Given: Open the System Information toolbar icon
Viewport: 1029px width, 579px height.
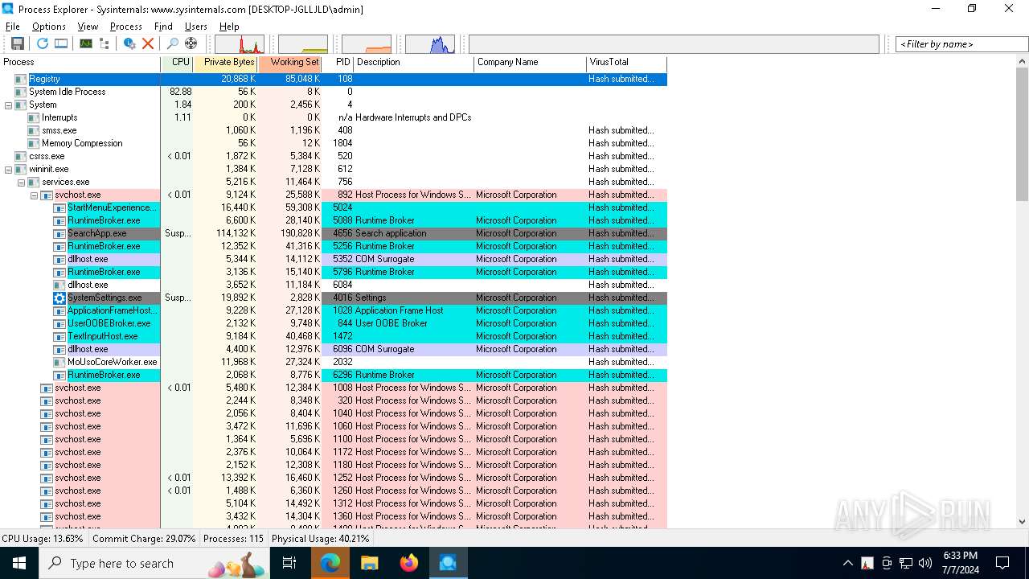Looking at the screenshot, I should point(85,43).
